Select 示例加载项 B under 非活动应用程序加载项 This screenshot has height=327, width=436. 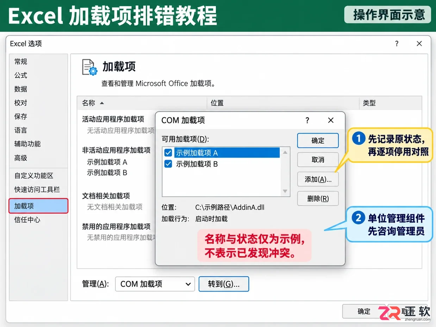click(x=107, y=173)
